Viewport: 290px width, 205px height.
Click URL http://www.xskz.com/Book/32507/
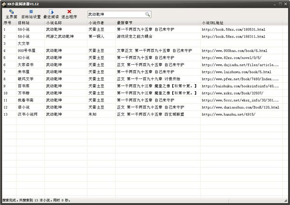[x=232, y=93]
